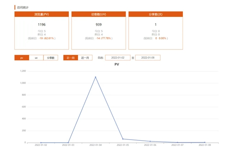The height and width of the screenshot is (152, 225).
Task: Open the start date field 2022-01-02
Action: [x=117, y=58]
